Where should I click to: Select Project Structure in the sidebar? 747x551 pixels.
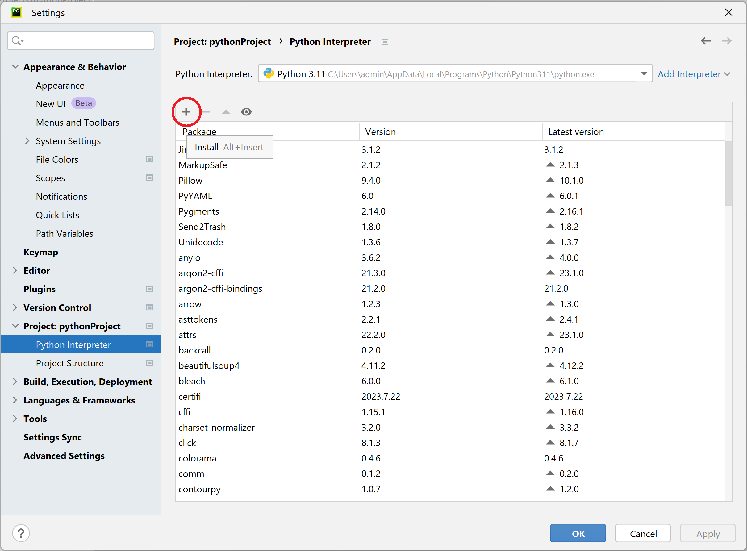pyautogui.click(x=70, y=363)
